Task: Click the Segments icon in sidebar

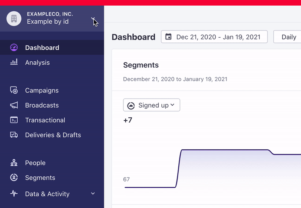Action: [14, 178]
